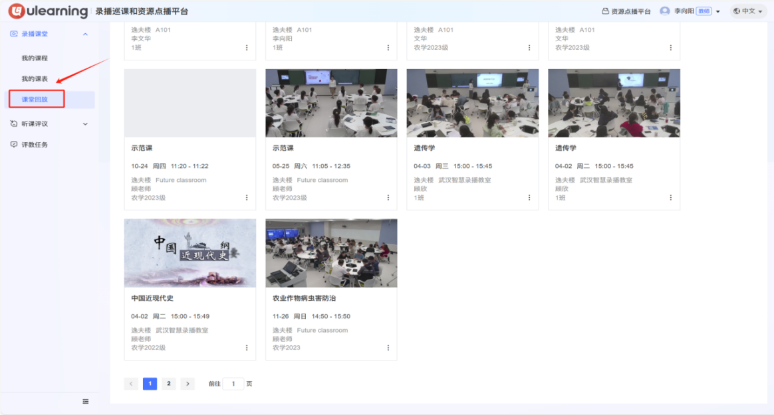This screenshot has height=415, width=774.
Task: Select 我的课表 in the sidebar
Action: pyautogui.click(x=35, y=79)
